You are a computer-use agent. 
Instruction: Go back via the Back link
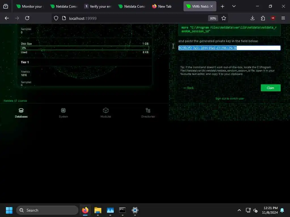tap(188, 88)
